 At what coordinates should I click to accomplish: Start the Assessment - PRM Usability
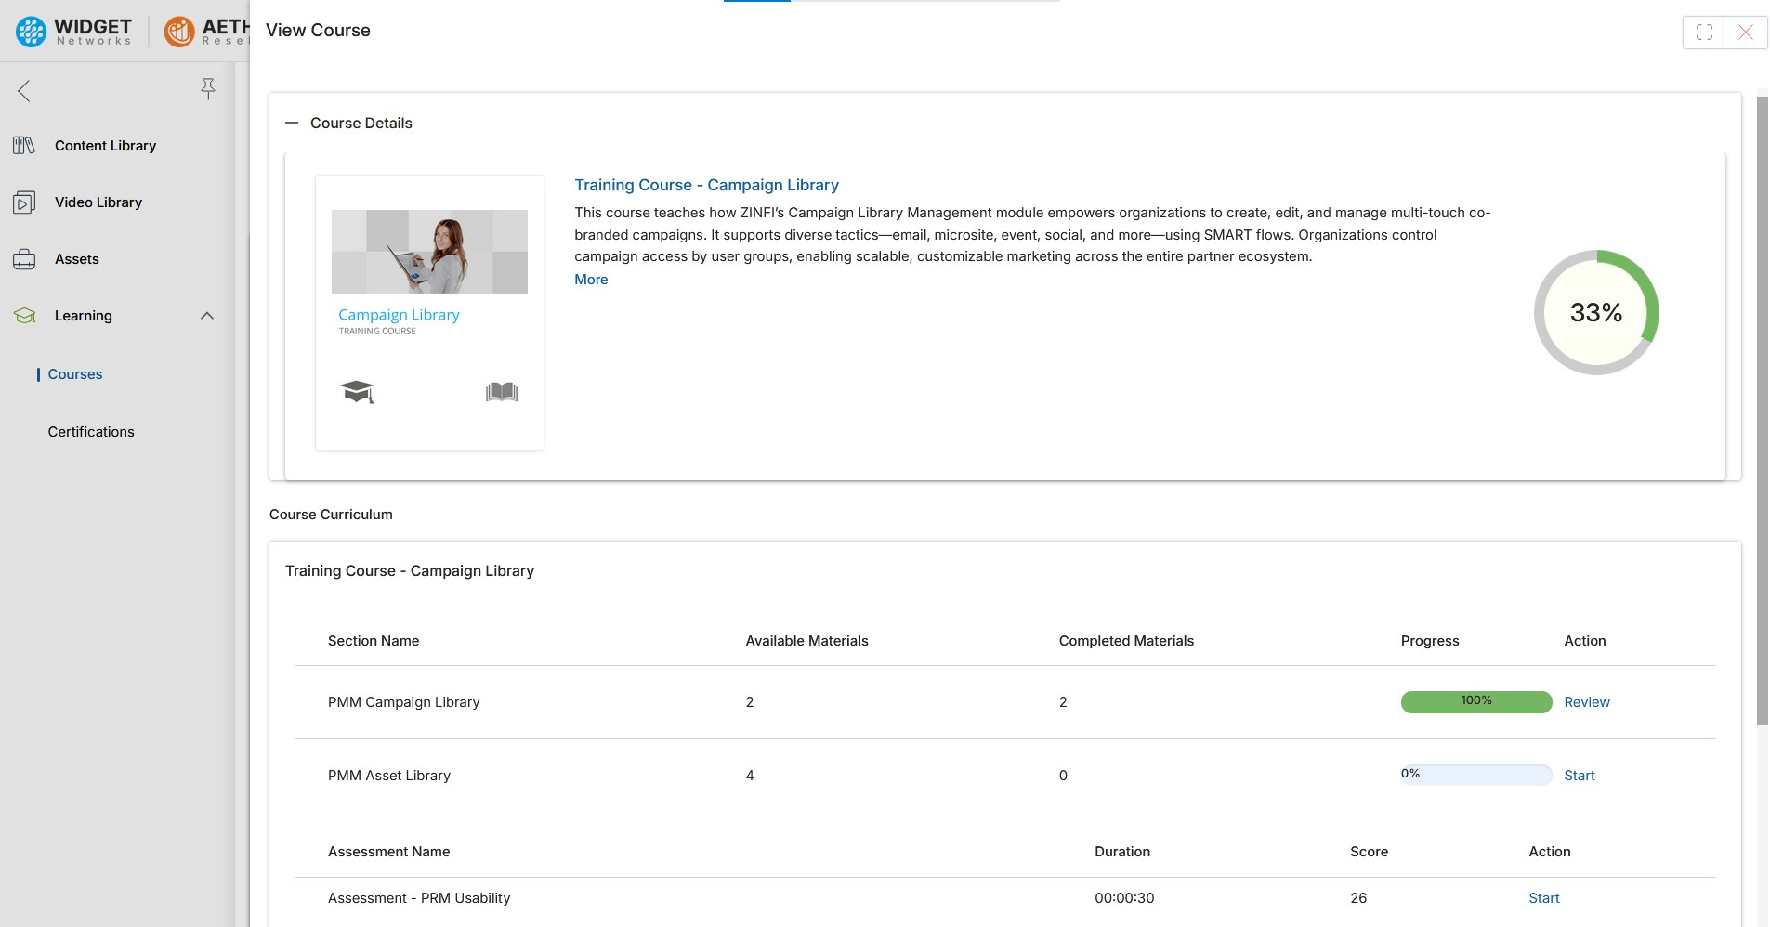click(x=1543, y=898)
